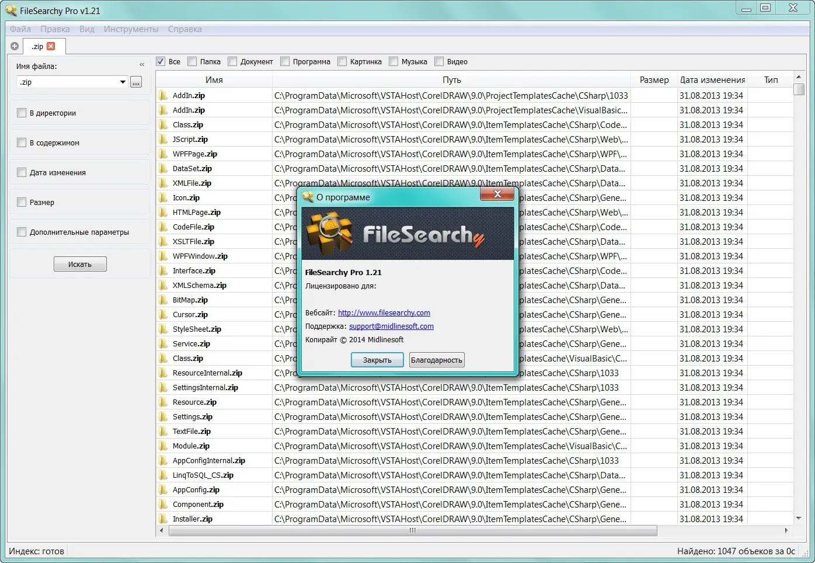
Task: Click the file icon of WPFWindow.zip
Action: click(163, 256)
